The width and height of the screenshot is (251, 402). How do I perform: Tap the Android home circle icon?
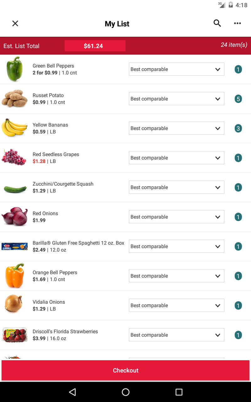coord(125,392)
